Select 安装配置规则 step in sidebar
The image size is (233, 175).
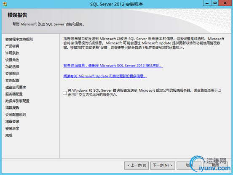16,115
